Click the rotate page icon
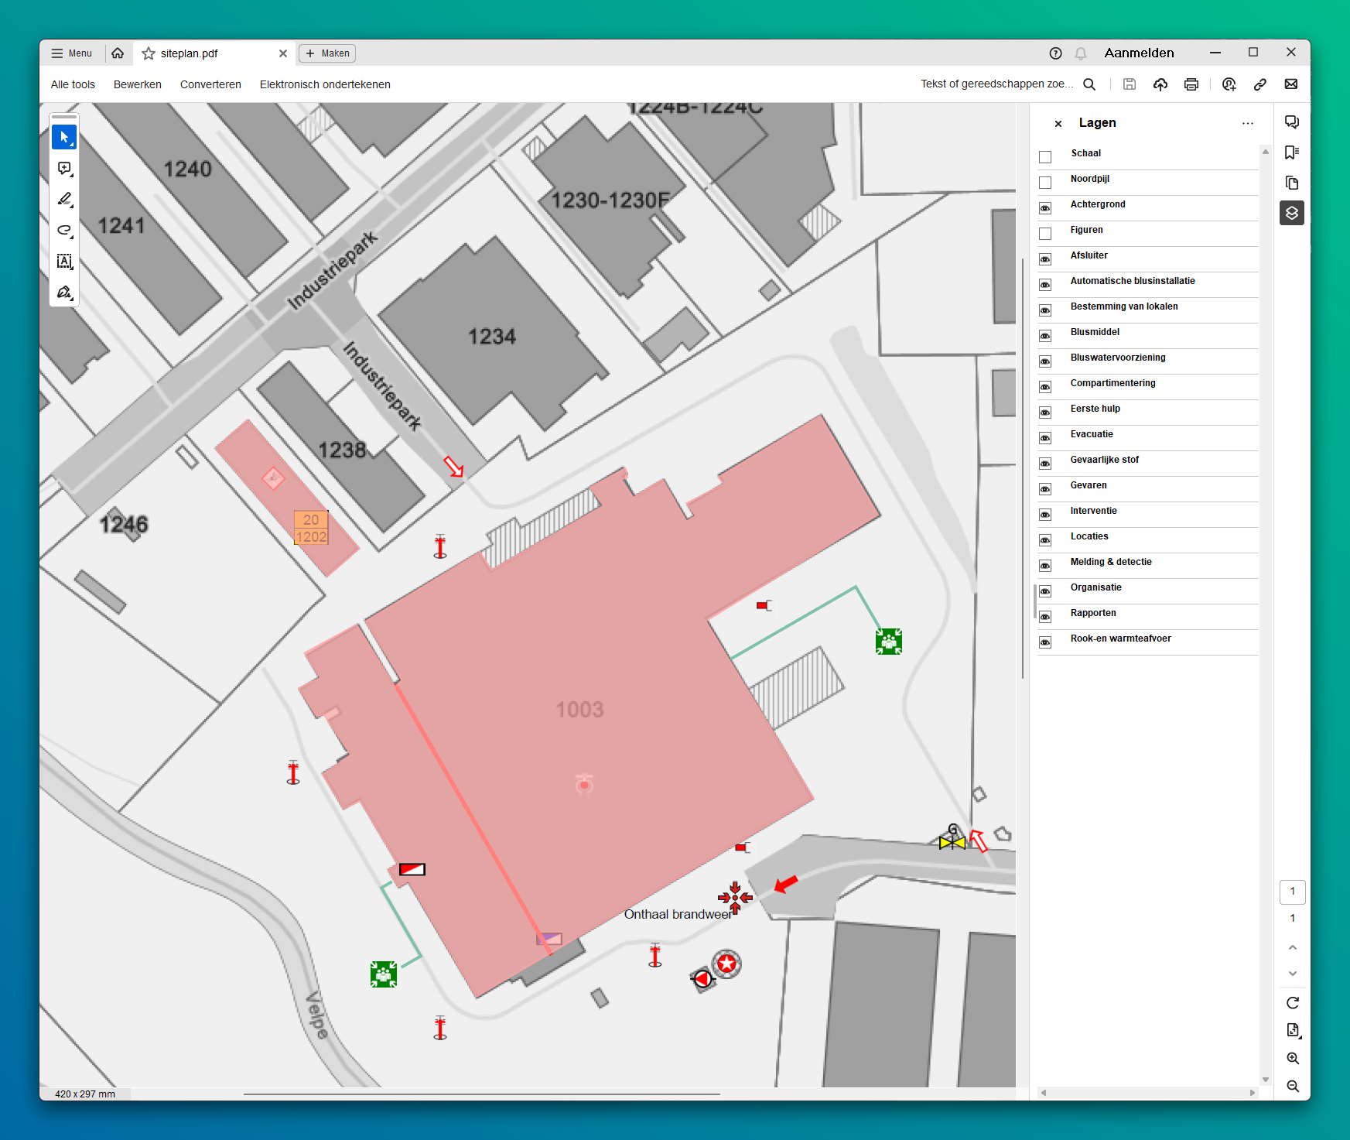Image resolution: width=1350 pixels, height=1140 pixels. click(1292, 1003)
